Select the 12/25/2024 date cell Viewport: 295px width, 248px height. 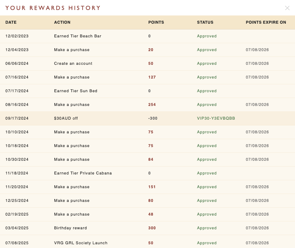pyautogui.click(x=17, y=201)
